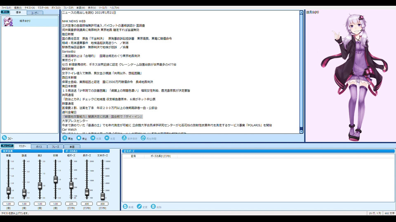Viewport: 396px width, 222px height.
Task: Click the title line ニュースの見出しを読む 2021年1月21日
Action: coord(89,12)
